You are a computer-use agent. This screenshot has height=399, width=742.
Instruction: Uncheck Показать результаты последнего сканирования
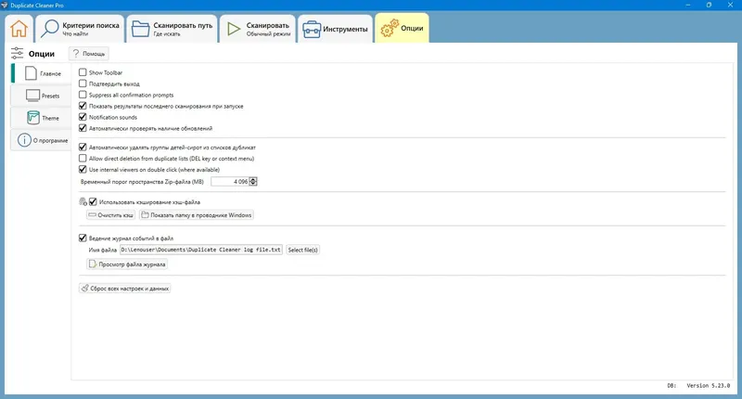tap(83, 106)
